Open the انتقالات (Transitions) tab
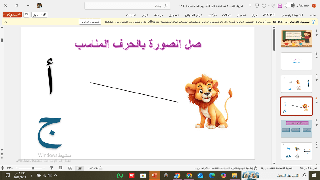Viewport: 320px width, 180px height. [x=227, y=15]
